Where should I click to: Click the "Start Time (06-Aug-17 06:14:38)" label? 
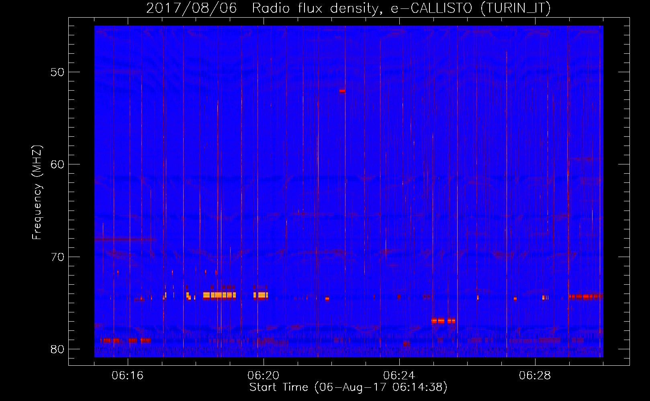[x=348, y=387]
